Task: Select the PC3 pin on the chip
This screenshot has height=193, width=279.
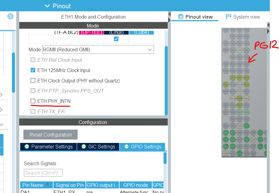Action: pyautogui.click(x=233, y=126)
